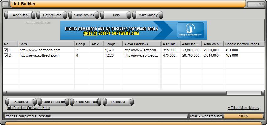Click the 1,370 Google backlinks value
Screen dimensions: 267x125
click(109, 50)
